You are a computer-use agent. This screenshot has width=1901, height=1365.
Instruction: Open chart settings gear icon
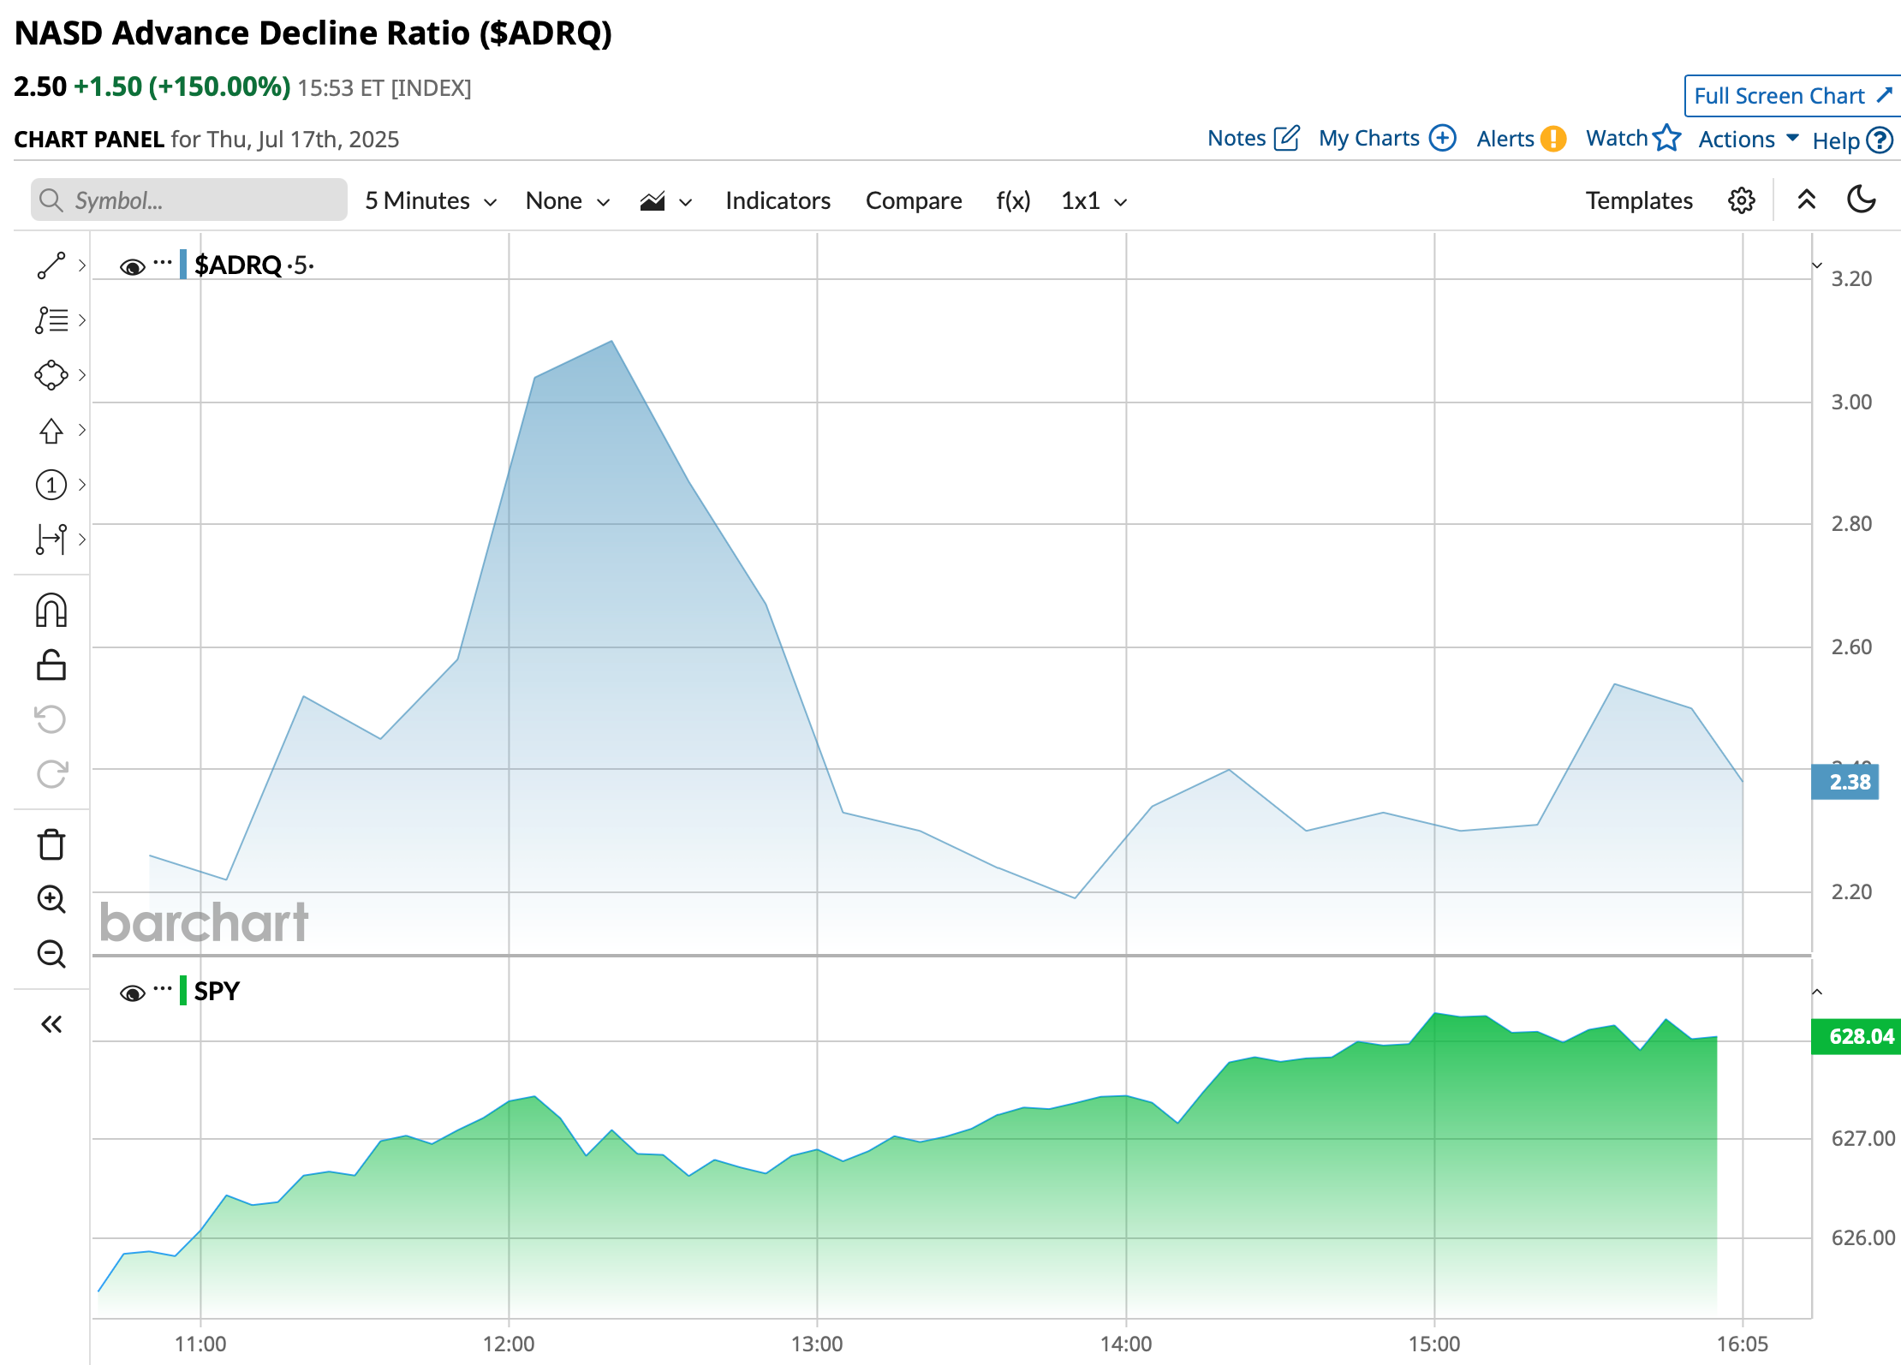(1741, 200)
